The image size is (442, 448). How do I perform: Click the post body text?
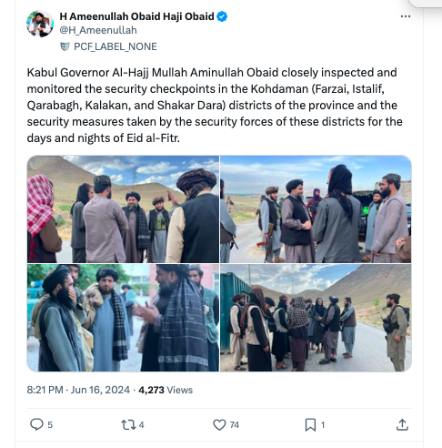click(215, 106)
